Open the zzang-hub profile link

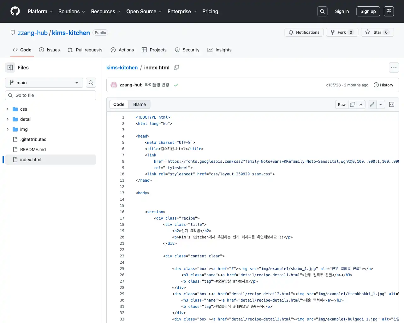33,33
